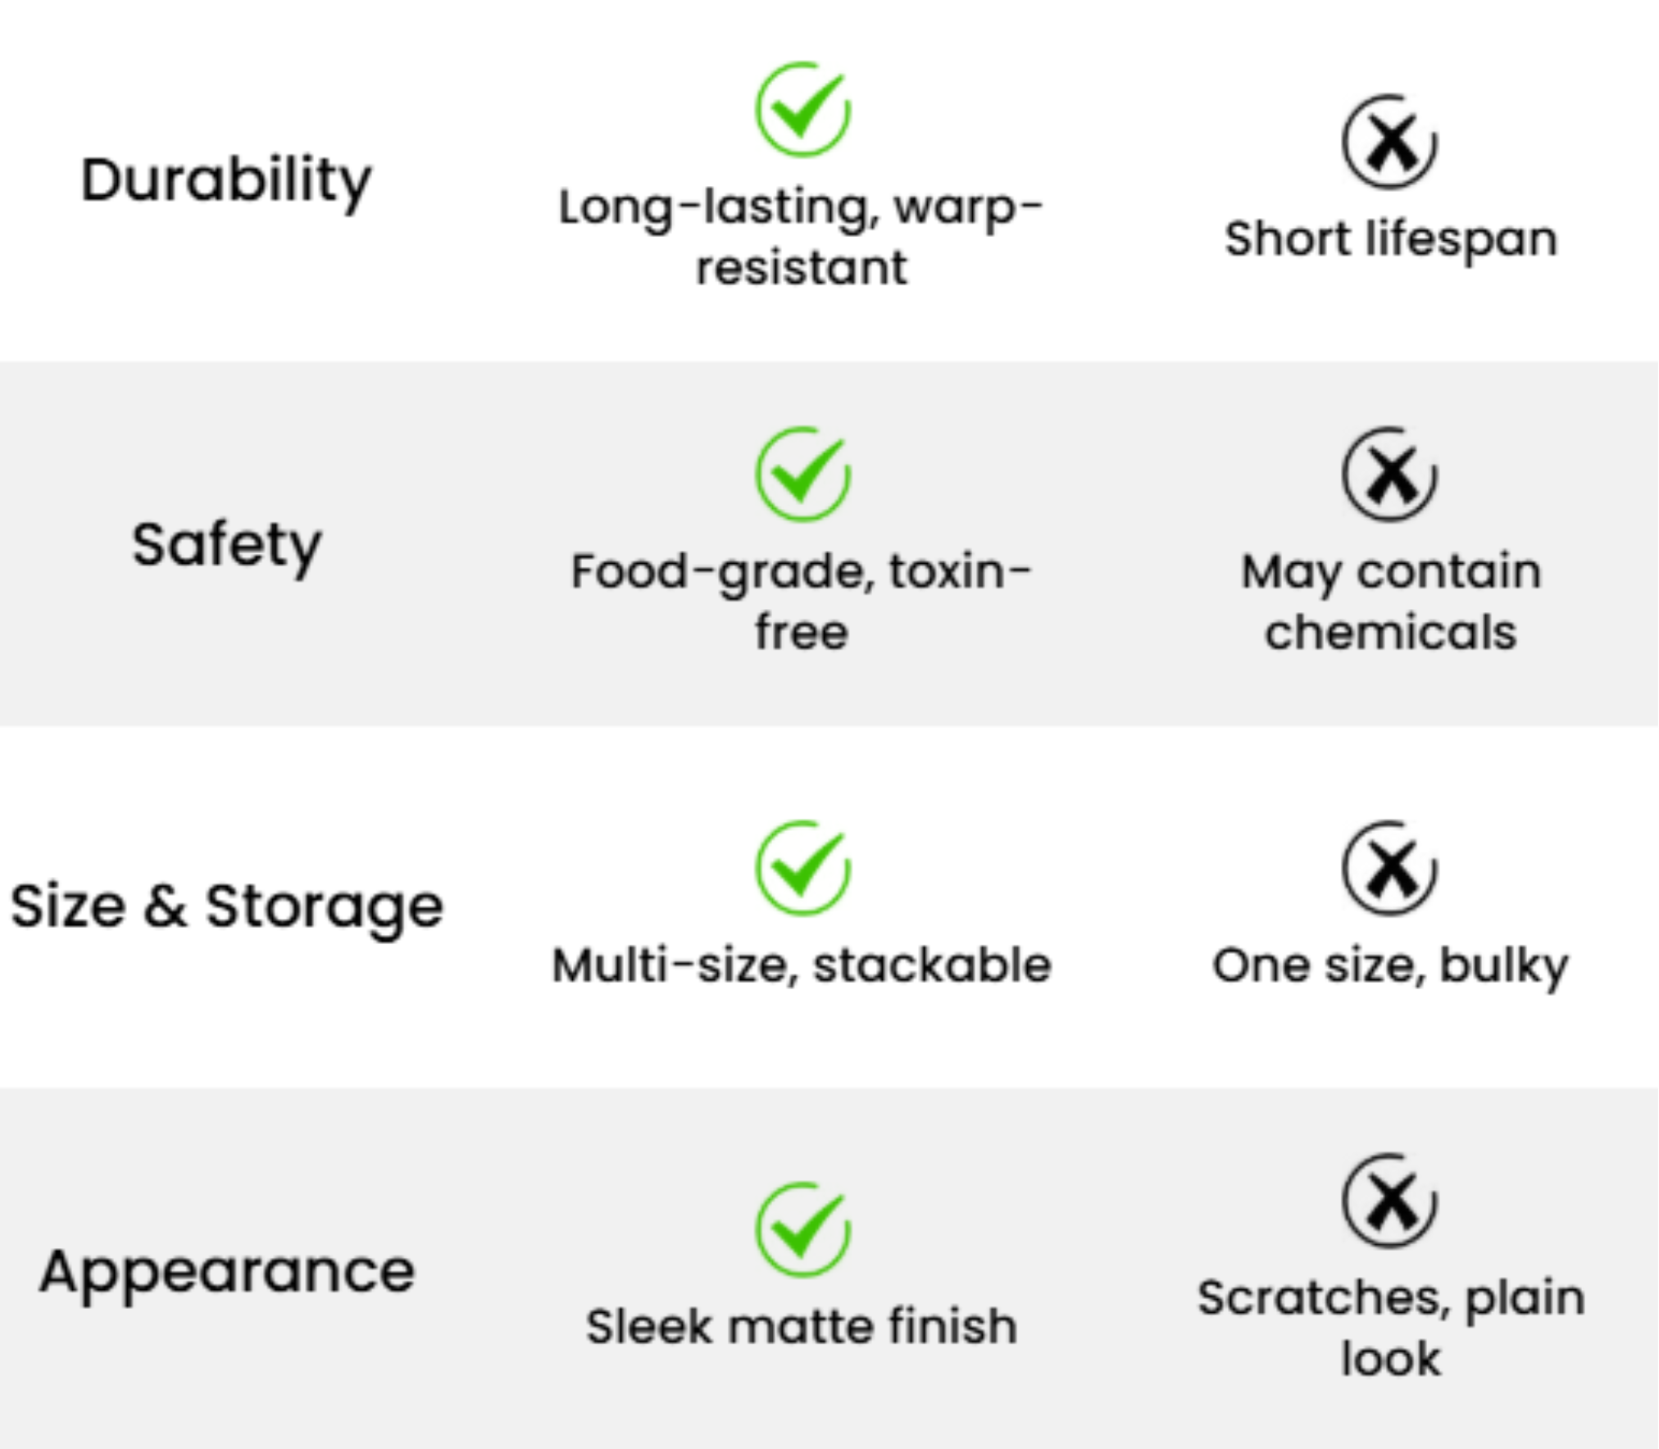The image size is (1659, 1449).
Task: Click the X icon above Scratches, plain look
Action: [1389, 1201]
